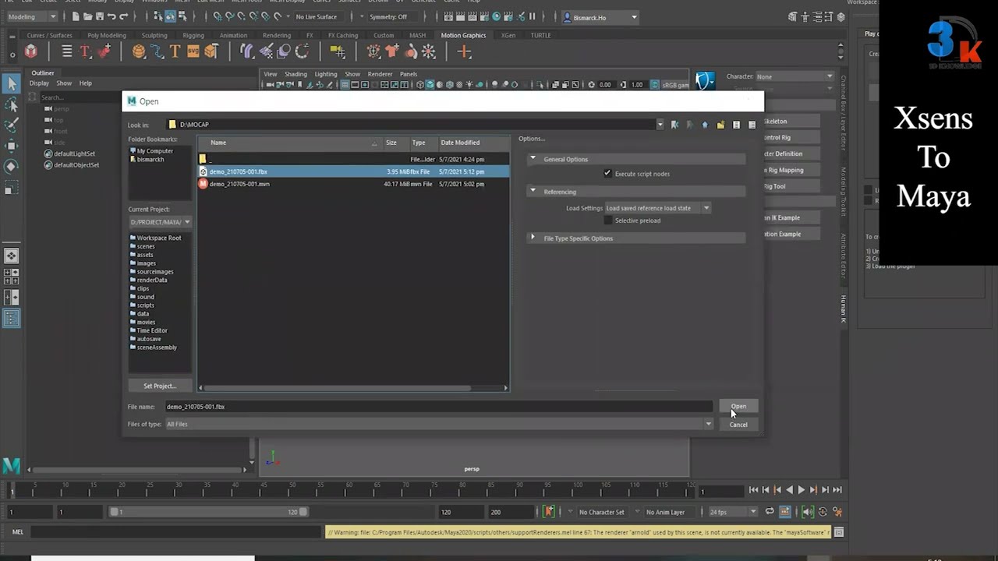998x561 pixels.
Task: Open the Bismarck.Ho account dropdown
Action: [x=600, y=17]
